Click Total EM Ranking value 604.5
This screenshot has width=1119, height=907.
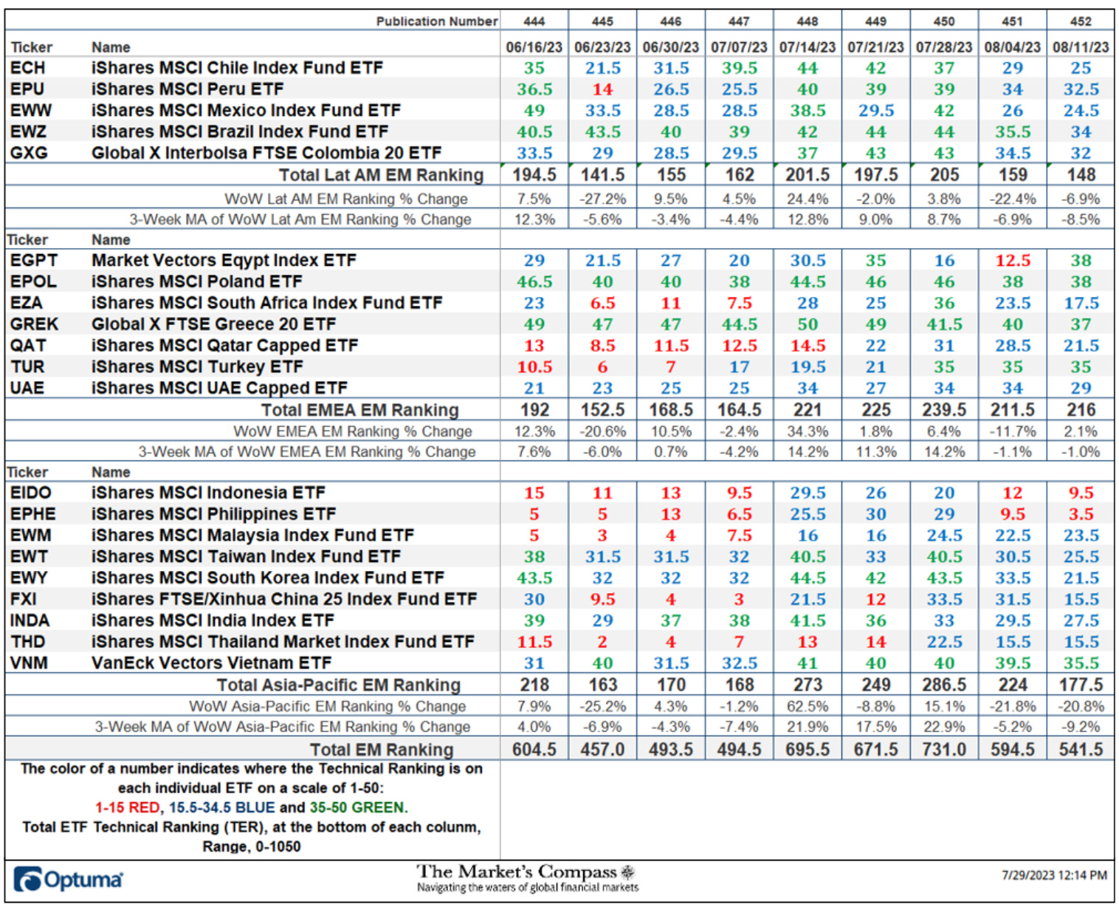[x=534, y=750]
